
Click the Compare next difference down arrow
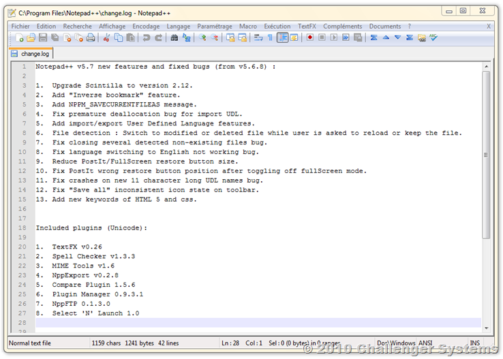(398, 38)
